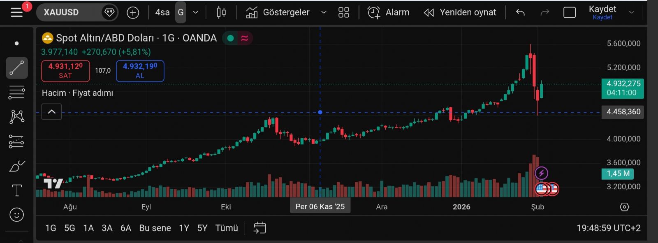Screen dimensions: 658x243
Task: Open the Fibonacci retracement tool
Action: point(17,93)
